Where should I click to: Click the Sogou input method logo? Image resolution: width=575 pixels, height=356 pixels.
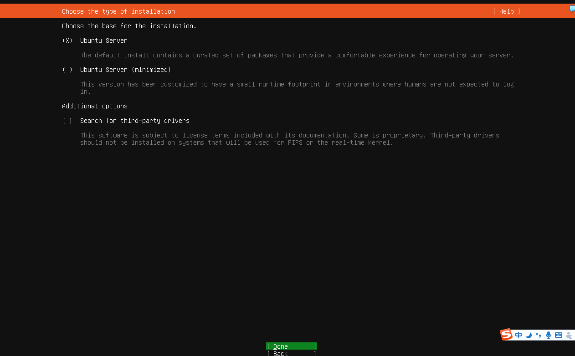tap(506, 335)
